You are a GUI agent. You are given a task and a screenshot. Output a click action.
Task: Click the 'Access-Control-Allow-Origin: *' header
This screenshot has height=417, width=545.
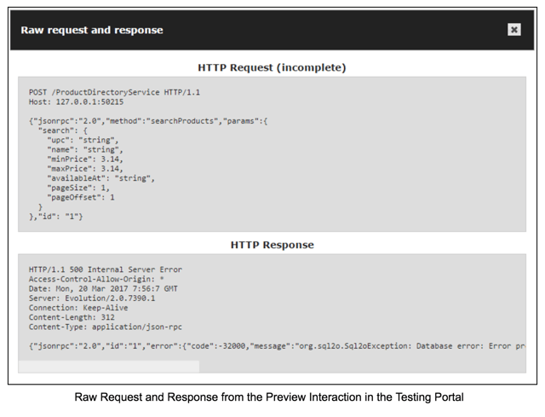click(96, 279)
